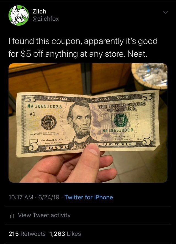Click the tweet activity bar-chart icon
176x244 pixels.
coord(12,216)
